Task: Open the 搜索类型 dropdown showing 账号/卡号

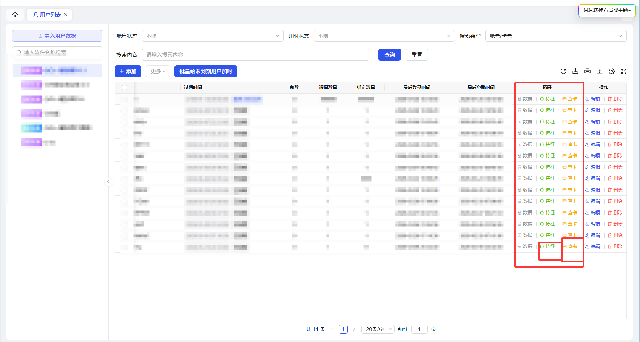Action: (556, 36)
